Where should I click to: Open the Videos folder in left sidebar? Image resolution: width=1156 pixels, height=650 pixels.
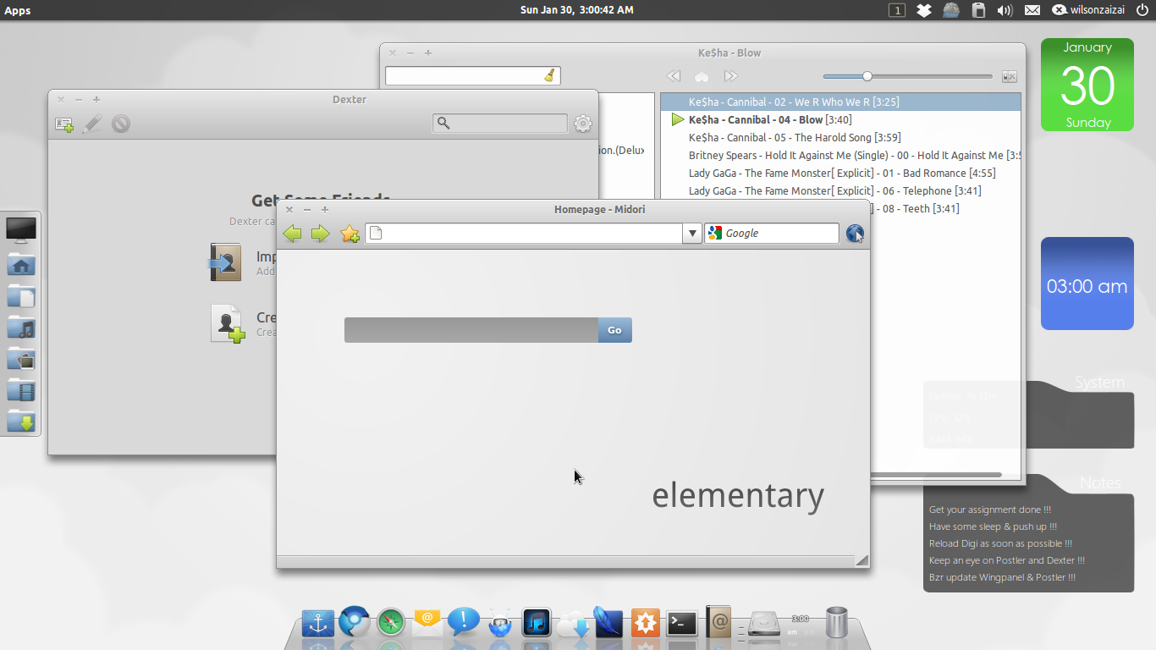tap(21, 390)
